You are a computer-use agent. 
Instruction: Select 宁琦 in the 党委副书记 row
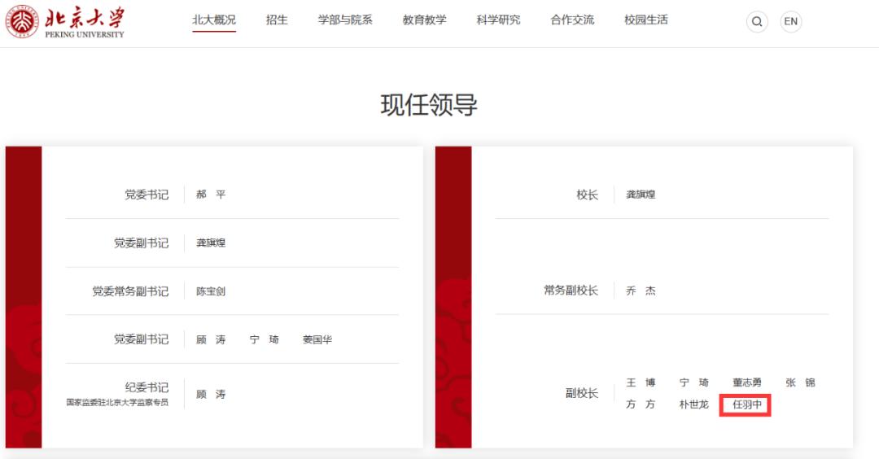[264, 339]
